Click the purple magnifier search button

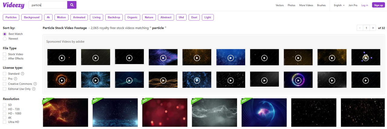point(72,5)
